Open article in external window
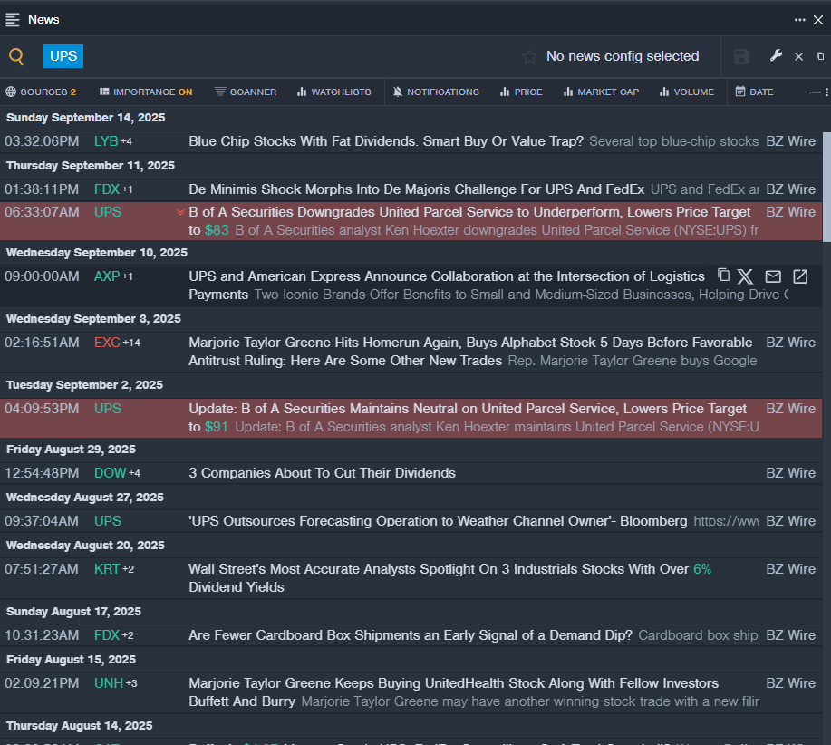 tap(800, 276)
